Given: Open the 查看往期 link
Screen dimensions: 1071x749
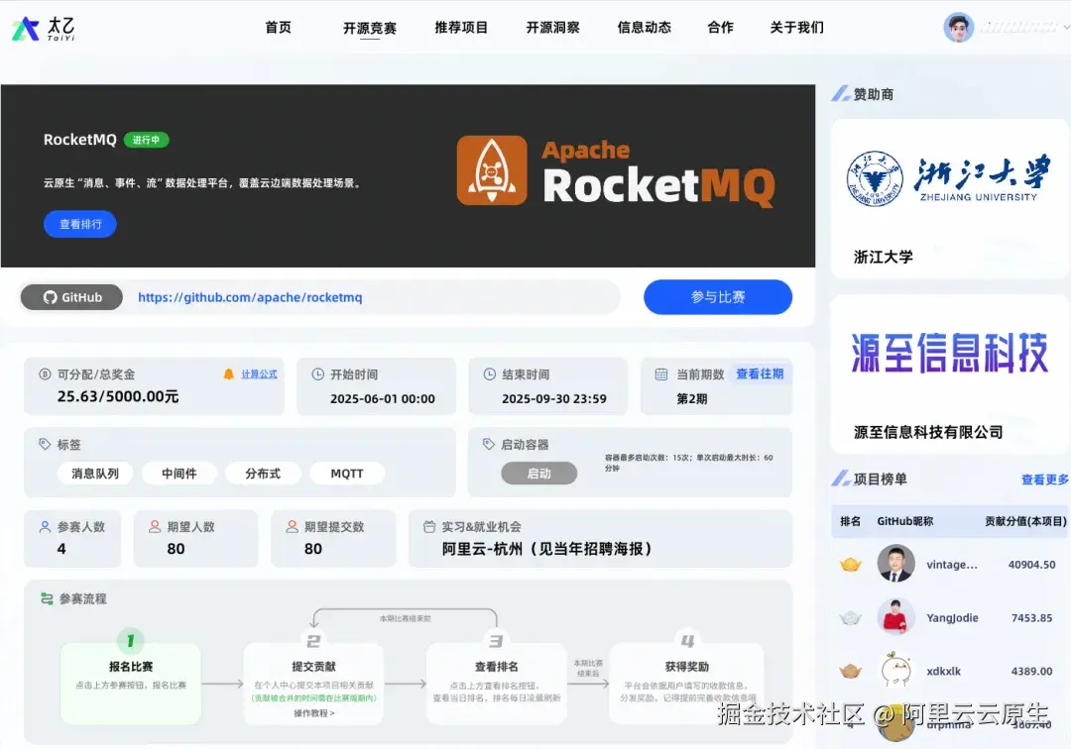Looking at the screenshot, I should 760,374.
